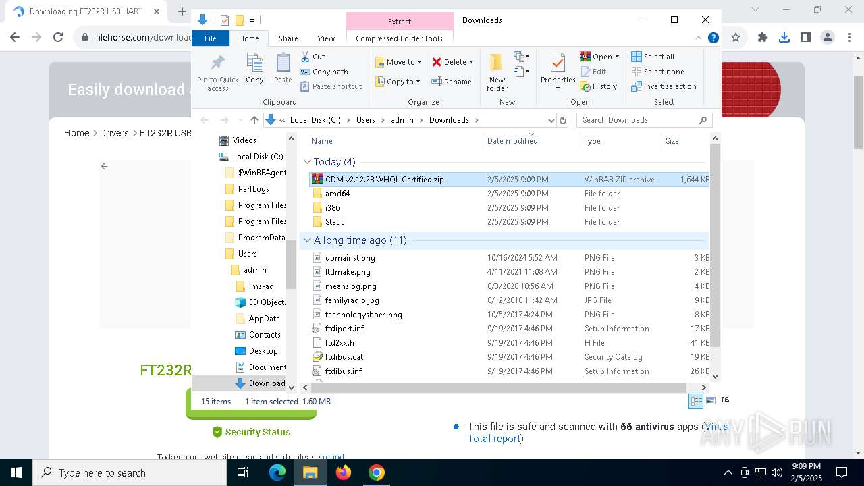Click the Explorer Help icon
Screen dimensions: 864x486
pos(713,38)
